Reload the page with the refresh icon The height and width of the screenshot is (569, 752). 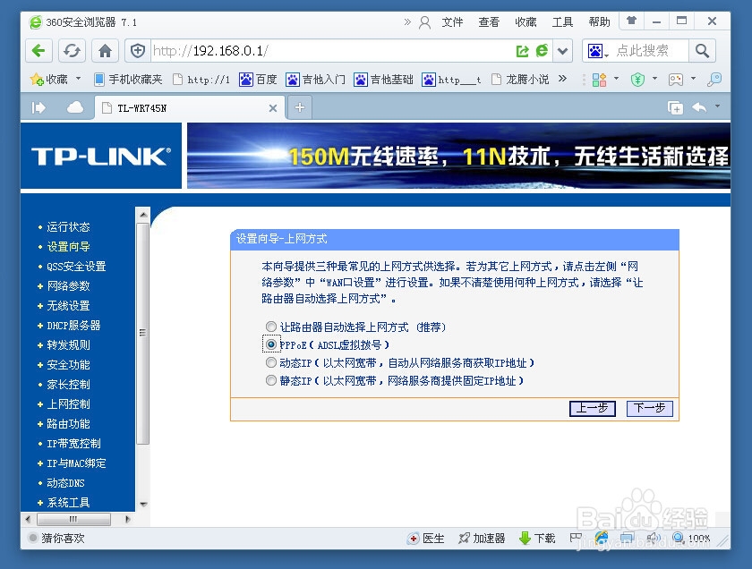click(x=72, y=50)
